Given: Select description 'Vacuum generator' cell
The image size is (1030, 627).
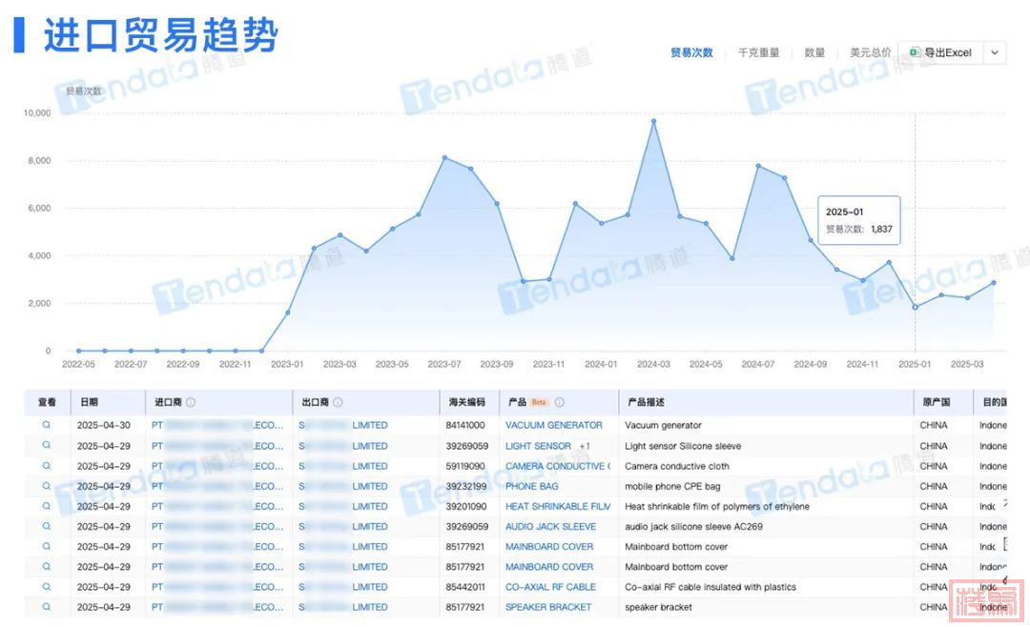Looking at the screenshot, I should [x=663, y=425].
